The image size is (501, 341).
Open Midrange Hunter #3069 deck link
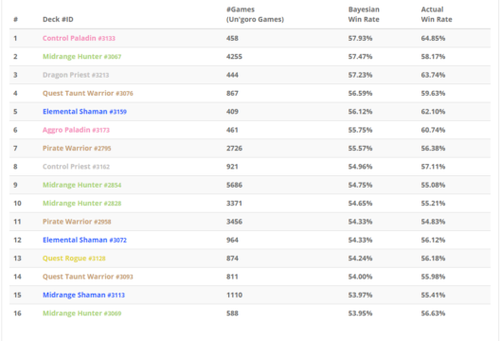pyautogui.click(x=81, y=314)
